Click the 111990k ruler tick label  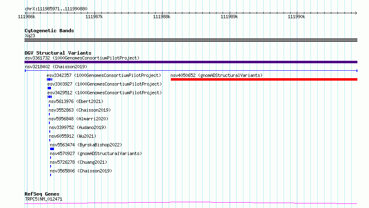click(x=296, y=17)
